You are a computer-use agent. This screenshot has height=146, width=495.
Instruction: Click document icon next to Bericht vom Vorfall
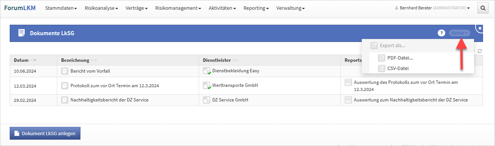(64, 71)
